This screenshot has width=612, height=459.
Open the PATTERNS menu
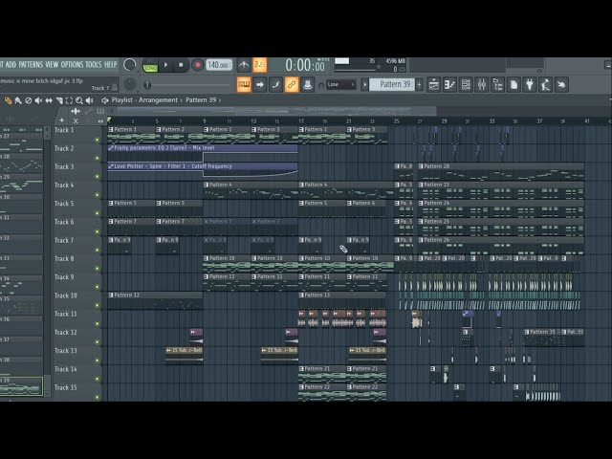[x=31, y=65]
